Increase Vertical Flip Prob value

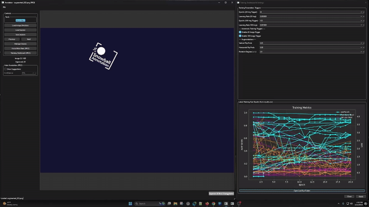[361, 43]
